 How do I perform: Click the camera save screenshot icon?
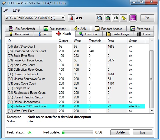(116, 18)
